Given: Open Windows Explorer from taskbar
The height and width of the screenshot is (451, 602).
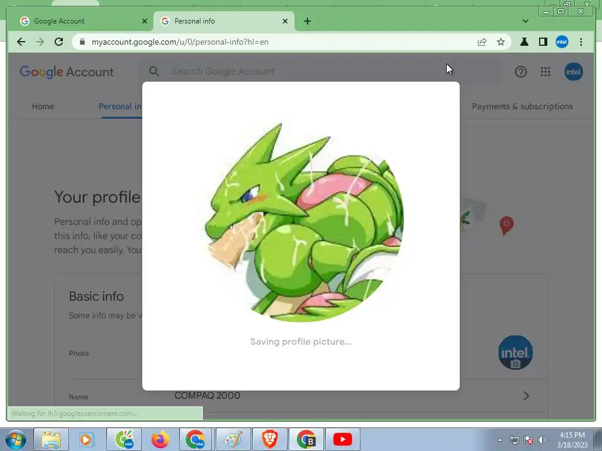Looking at the screenshot, I should click(x=51, y=439).
